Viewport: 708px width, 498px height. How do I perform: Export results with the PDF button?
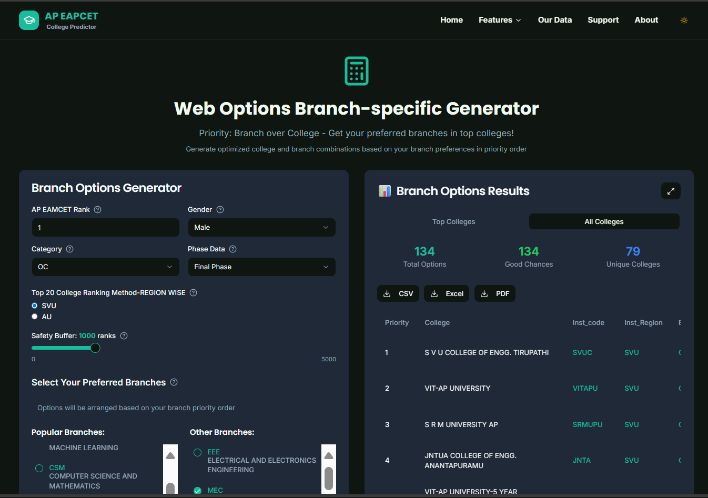tap(495, 293)
